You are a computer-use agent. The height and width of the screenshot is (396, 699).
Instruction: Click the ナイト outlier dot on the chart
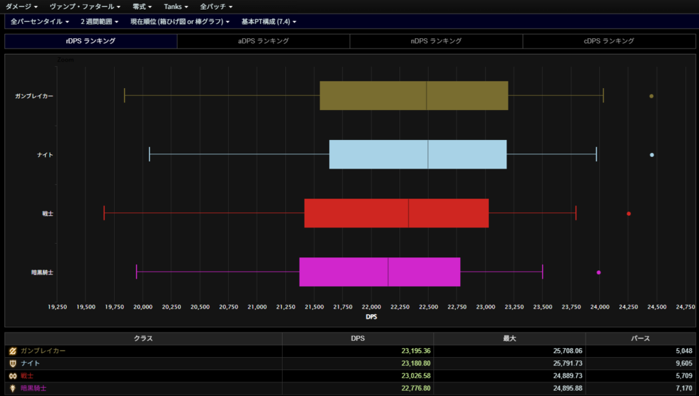652,155
